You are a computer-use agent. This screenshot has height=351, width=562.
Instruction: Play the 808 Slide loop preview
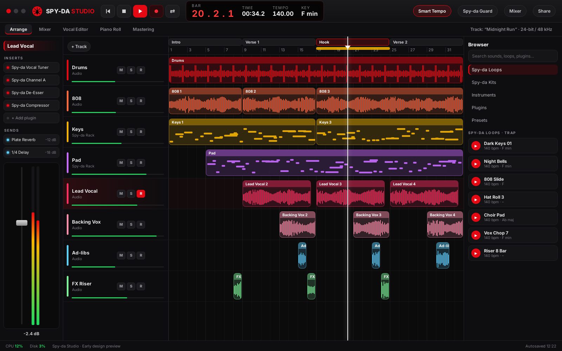(476, 181)
